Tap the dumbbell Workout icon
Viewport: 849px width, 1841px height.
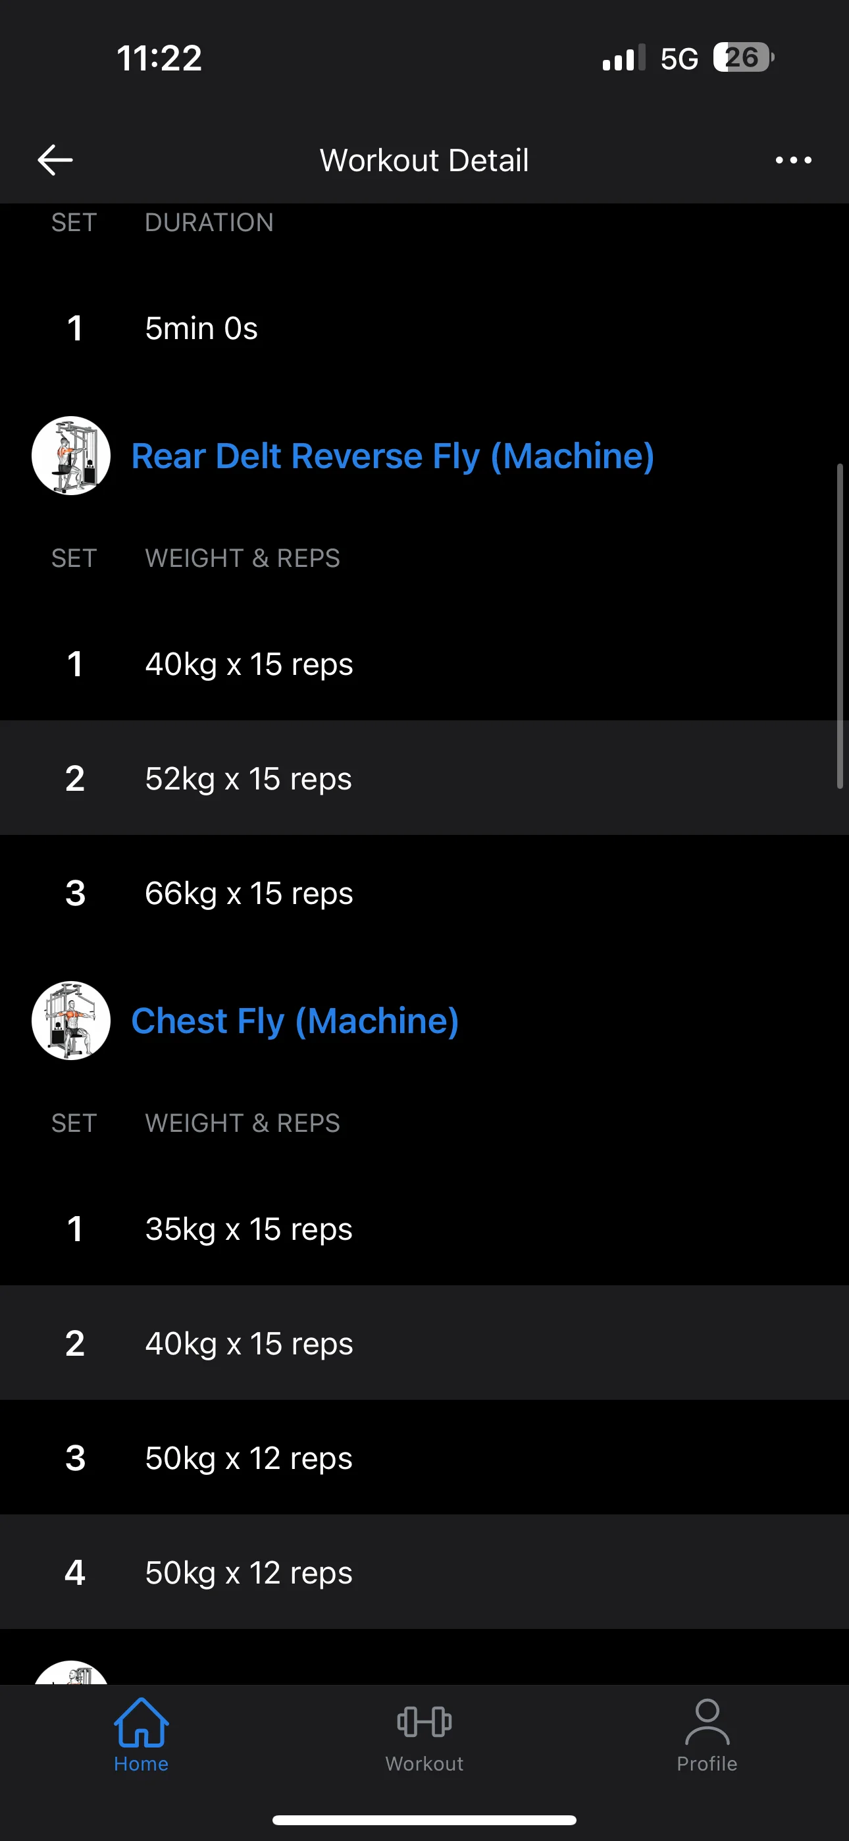tap(424, 1722)
